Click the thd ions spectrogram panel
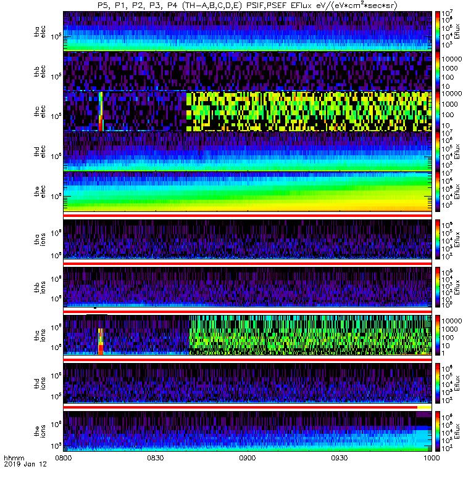 (248, 383)
